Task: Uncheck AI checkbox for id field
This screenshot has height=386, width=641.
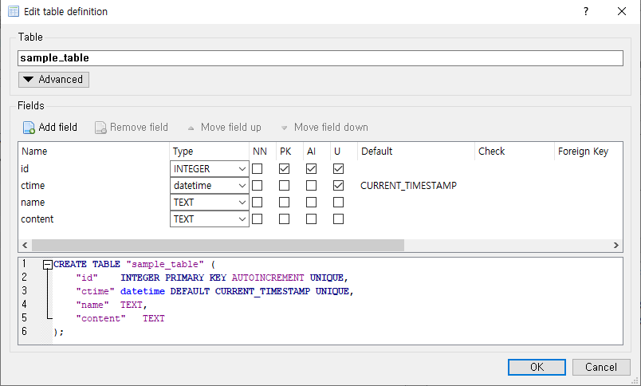Action: tap(311, 168)
